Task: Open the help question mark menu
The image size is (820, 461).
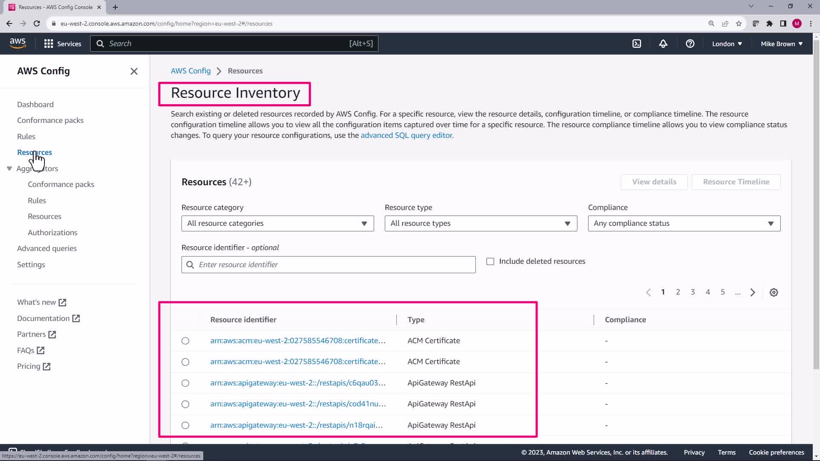Action: (x=690, y=44)
